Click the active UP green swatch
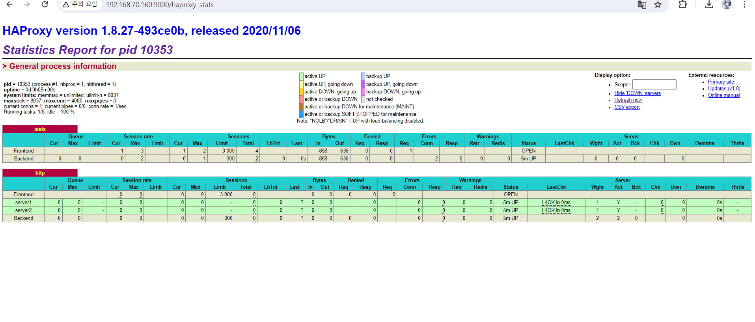The width and height of the screenshot is (755, 322). click(301, 76)
